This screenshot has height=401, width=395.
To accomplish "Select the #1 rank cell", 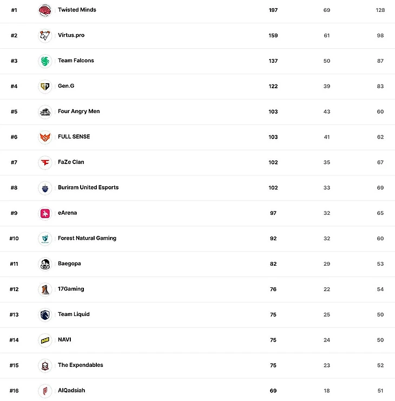I will coord(14,10).
